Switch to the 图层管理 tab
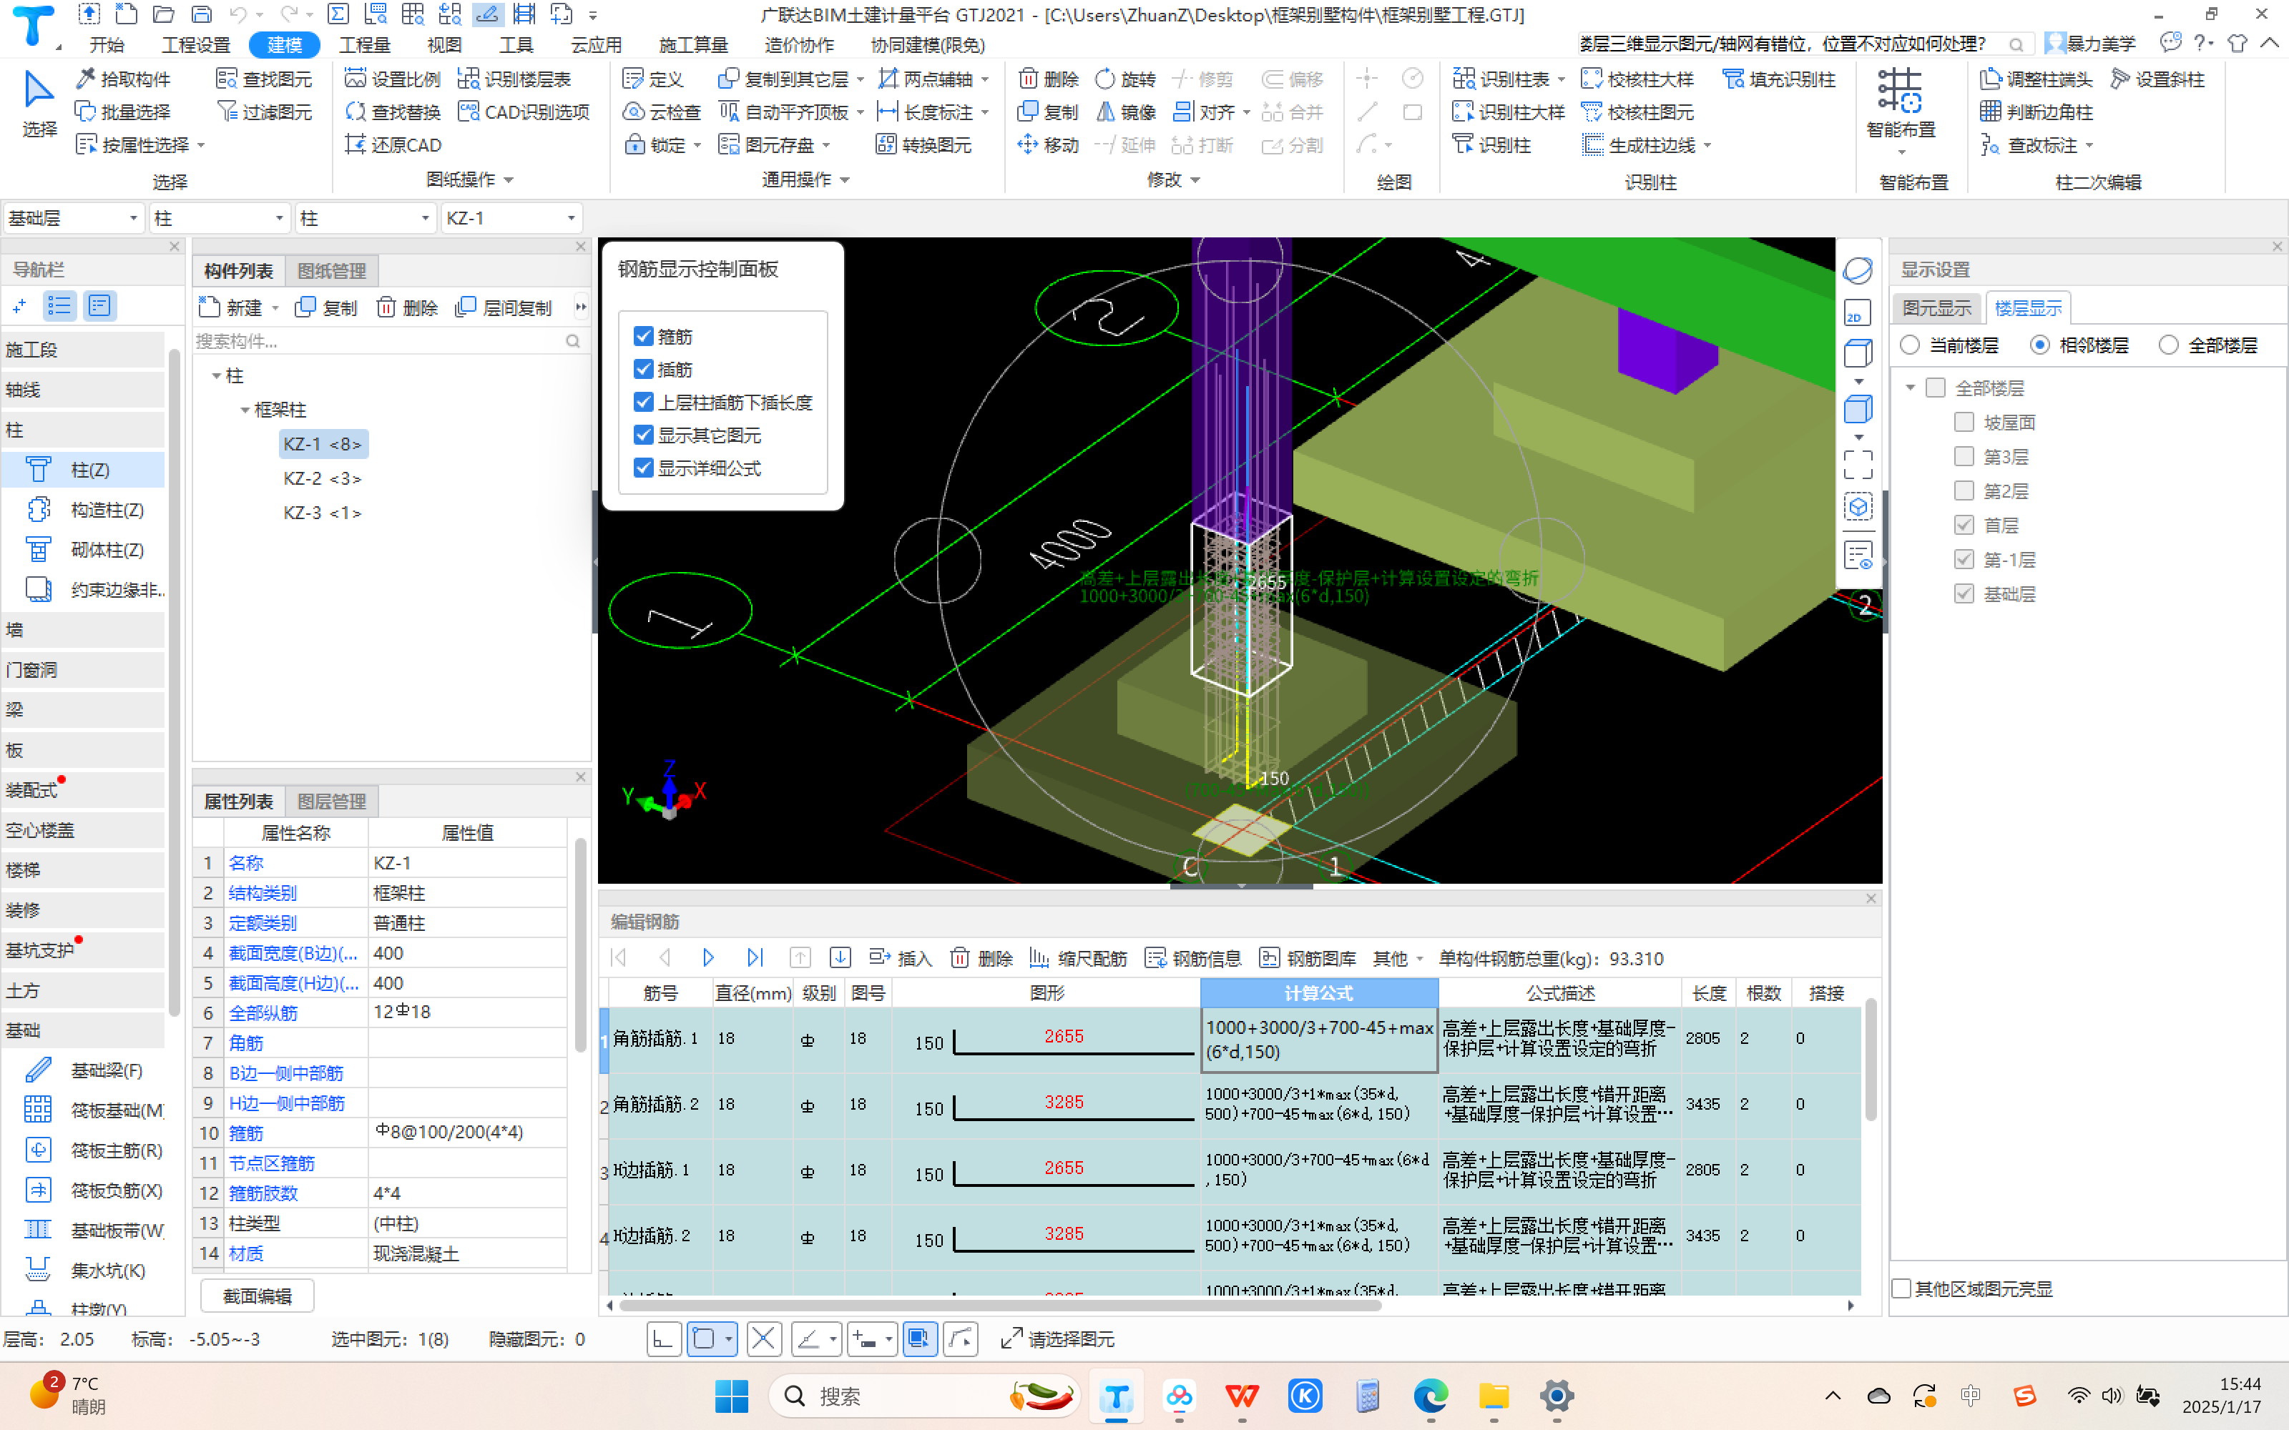 click(x=331, y=801)
